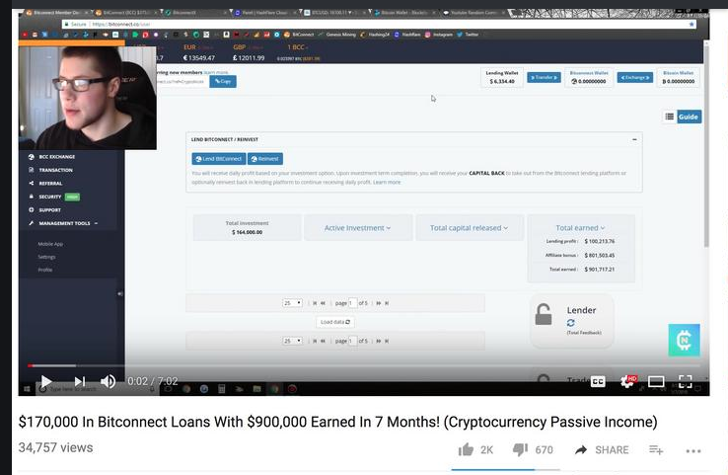The image size is (728, 475).
Task: Select Referral in the sidebar
Action: pos(50,183)
